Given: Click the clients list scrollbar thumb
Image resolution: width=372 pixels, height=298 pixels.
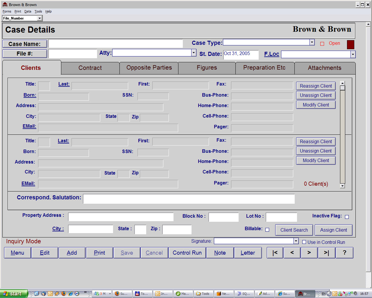Looking at the screenshot, I should pyautogui.click(x=343, y=88).
